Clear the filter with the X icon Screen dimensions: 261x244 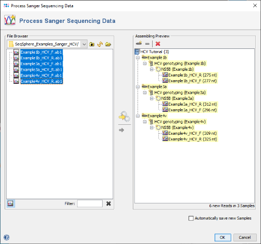coord(108,203)
